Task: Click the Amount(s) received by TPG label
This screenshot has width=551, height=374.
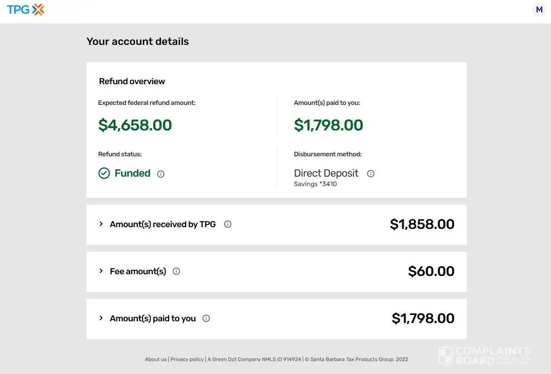Action: (x=162, y=224)
